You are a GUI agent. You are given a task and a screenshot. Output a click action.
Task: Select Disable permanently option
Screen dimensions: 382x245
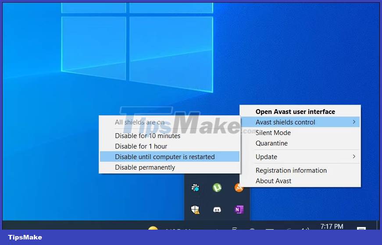[170, 167]
